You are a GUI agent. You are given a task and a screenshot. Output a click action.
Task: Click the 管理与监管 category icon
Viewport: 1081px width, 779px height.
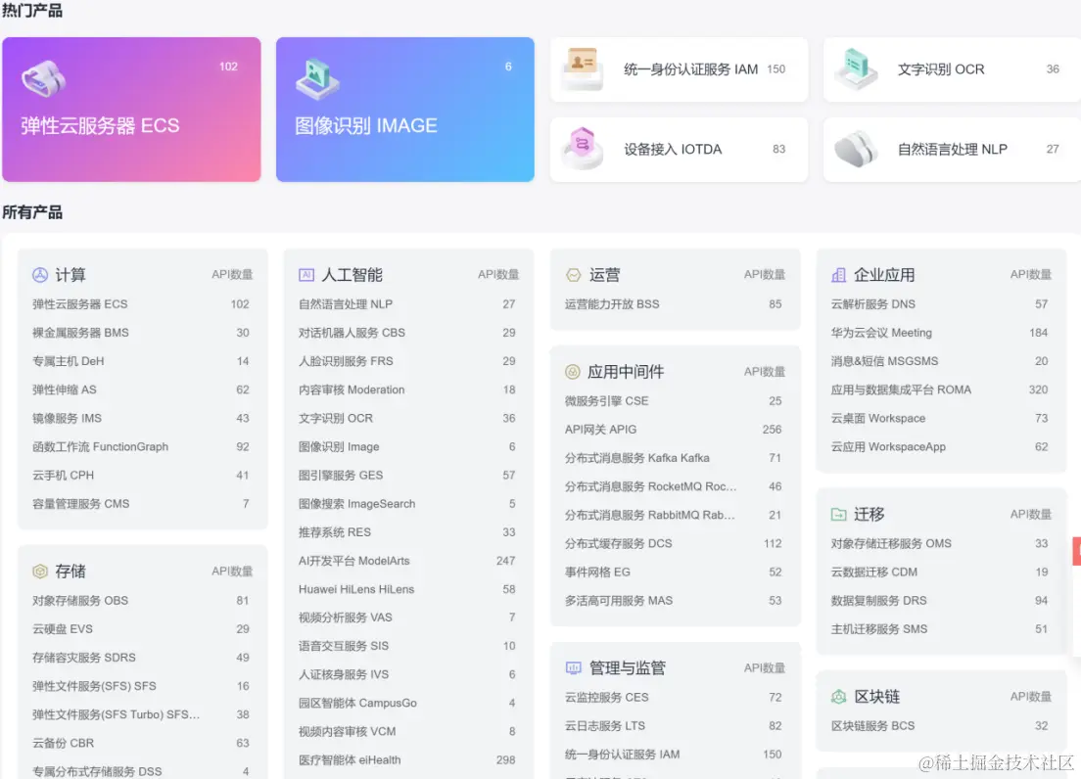[573, 667]
